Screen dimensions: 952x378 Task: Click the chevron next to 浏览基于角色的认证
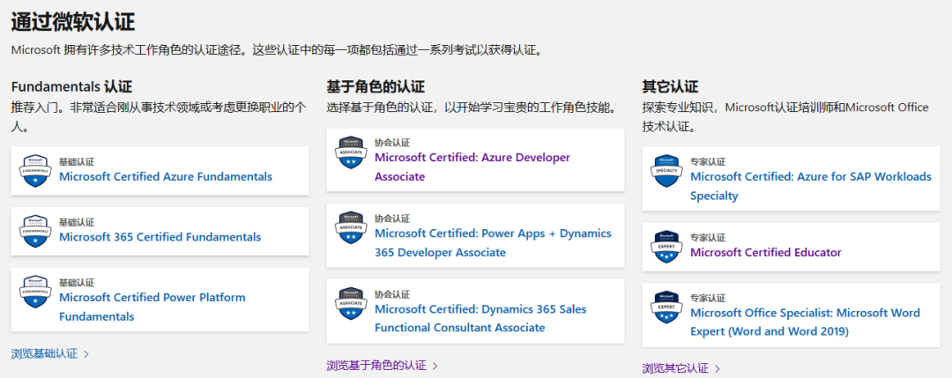pyautogui.click(x=435, y=366)
